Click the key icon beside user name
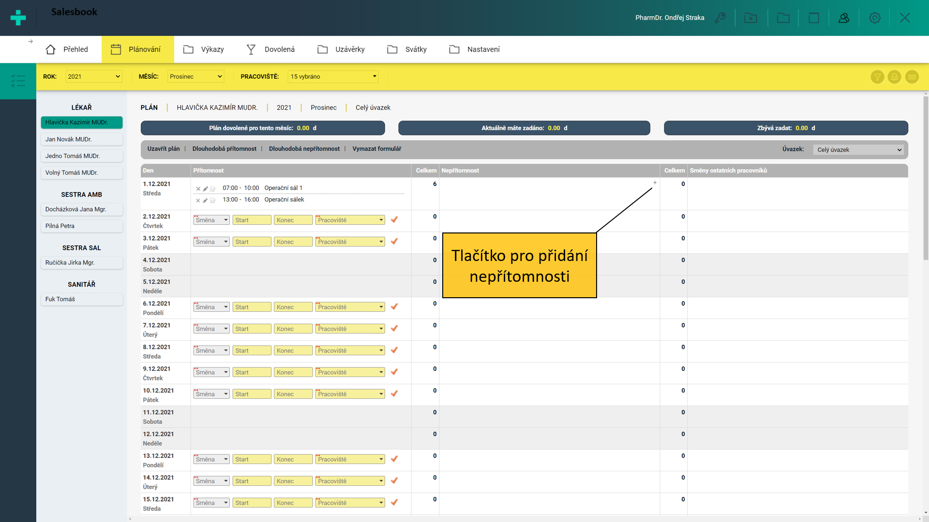Screen dimensions: 929x522 point(720,18)
